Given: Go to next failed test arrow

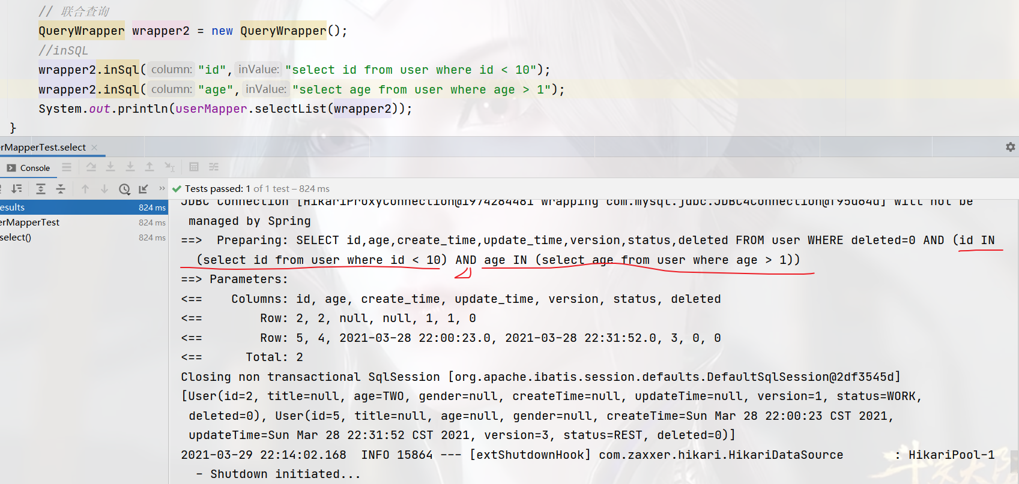Looking at the screenshot, I should click(104, 189).
